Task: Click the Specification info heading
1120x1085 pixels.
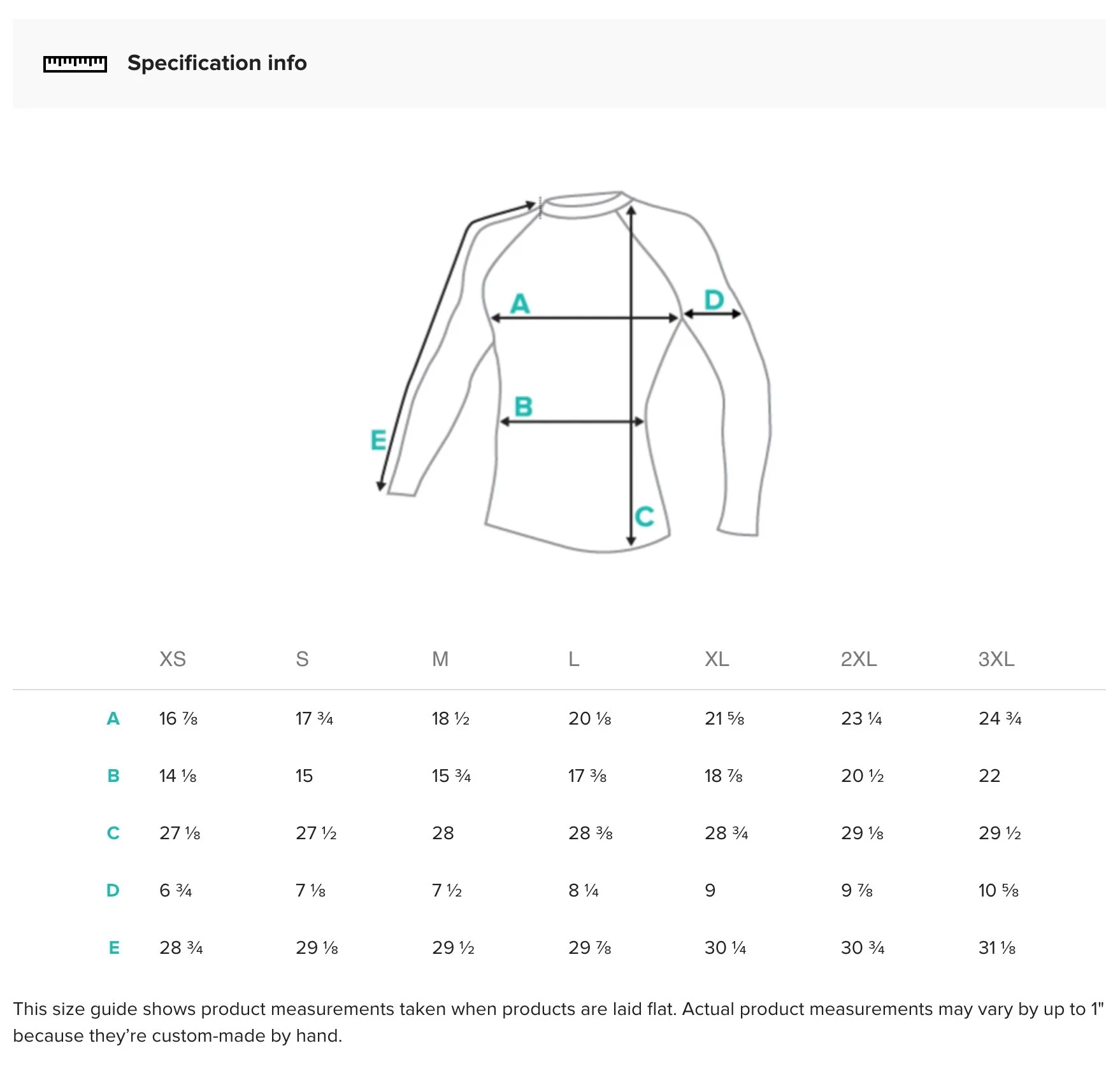Action: 217,63
